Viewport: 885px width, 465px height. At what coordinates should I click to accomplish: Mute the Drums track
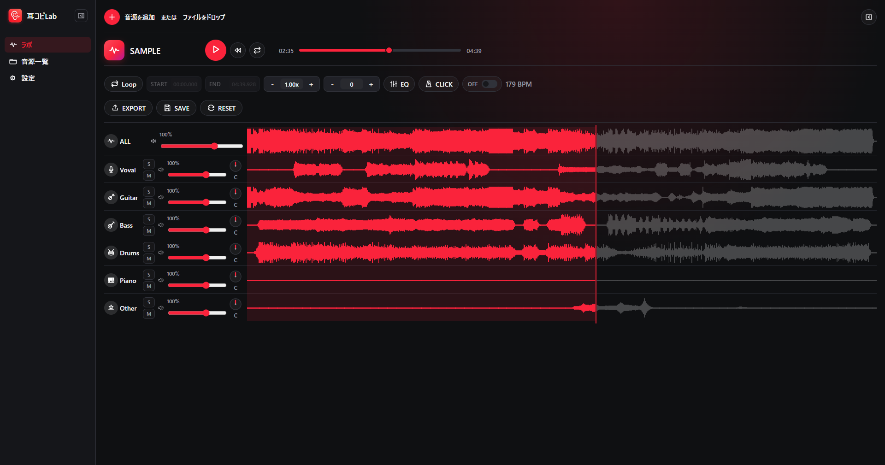coord(149,259)
